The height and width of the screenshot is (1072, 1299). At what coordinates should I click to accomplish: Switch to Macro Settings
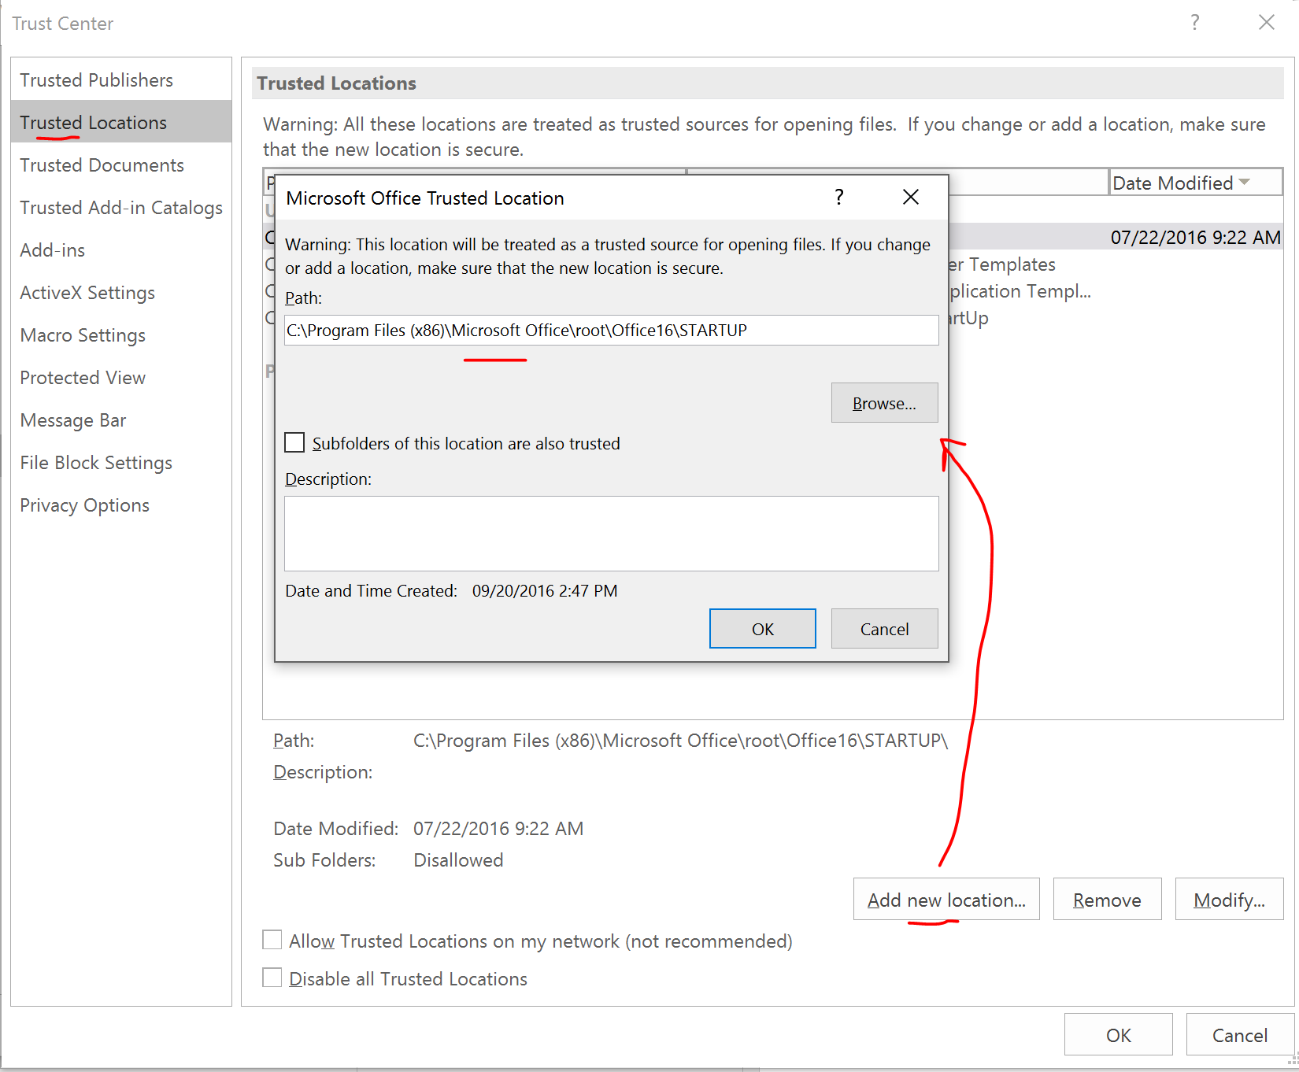pos(121,335)
